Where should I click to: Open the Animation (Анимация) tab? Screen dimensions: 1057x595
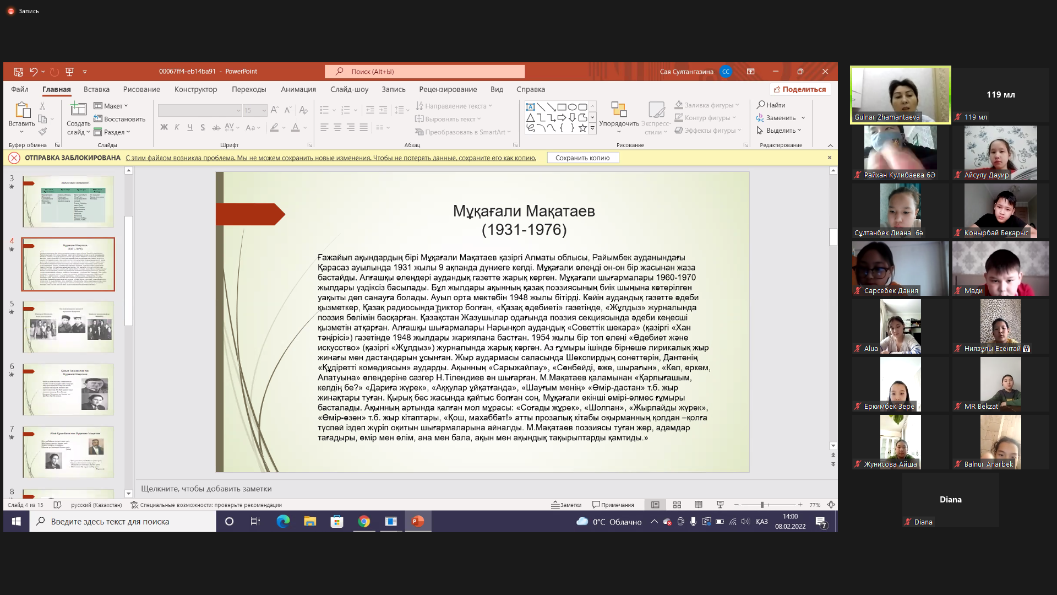coord(298,89)
